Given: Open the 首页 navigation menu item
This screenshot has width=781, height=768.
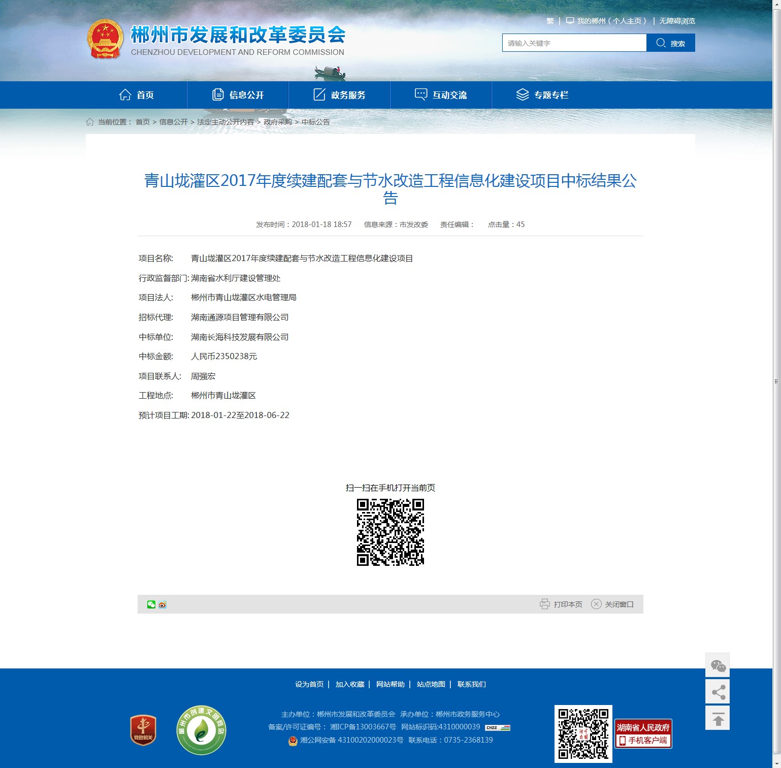Looking at the screenshot, I should point(136,95).
